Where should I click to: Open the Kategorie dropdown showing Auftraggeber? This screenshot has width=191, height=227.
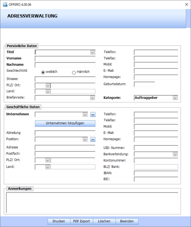point(175,98)
